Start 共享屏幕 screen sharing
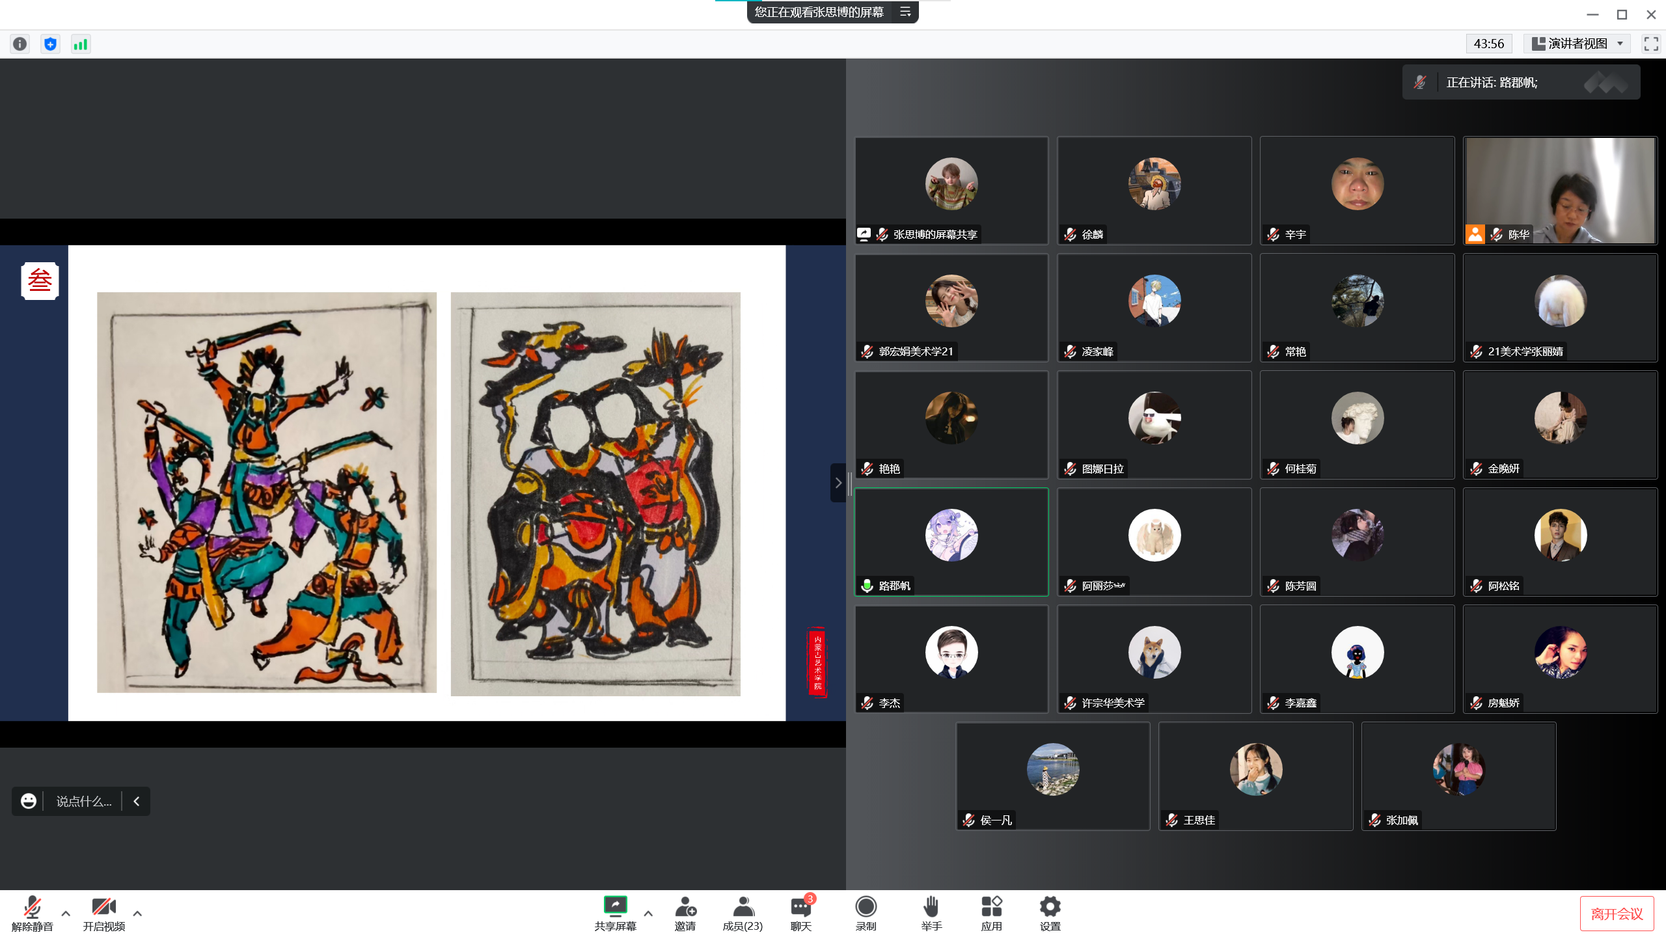Image resolution: width=1666 pixels, height=937 pixels. point(615,913)
